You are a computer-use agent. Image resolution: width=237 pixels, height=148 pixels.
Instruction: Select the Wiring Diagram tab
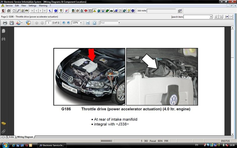(x=25, y=137)
